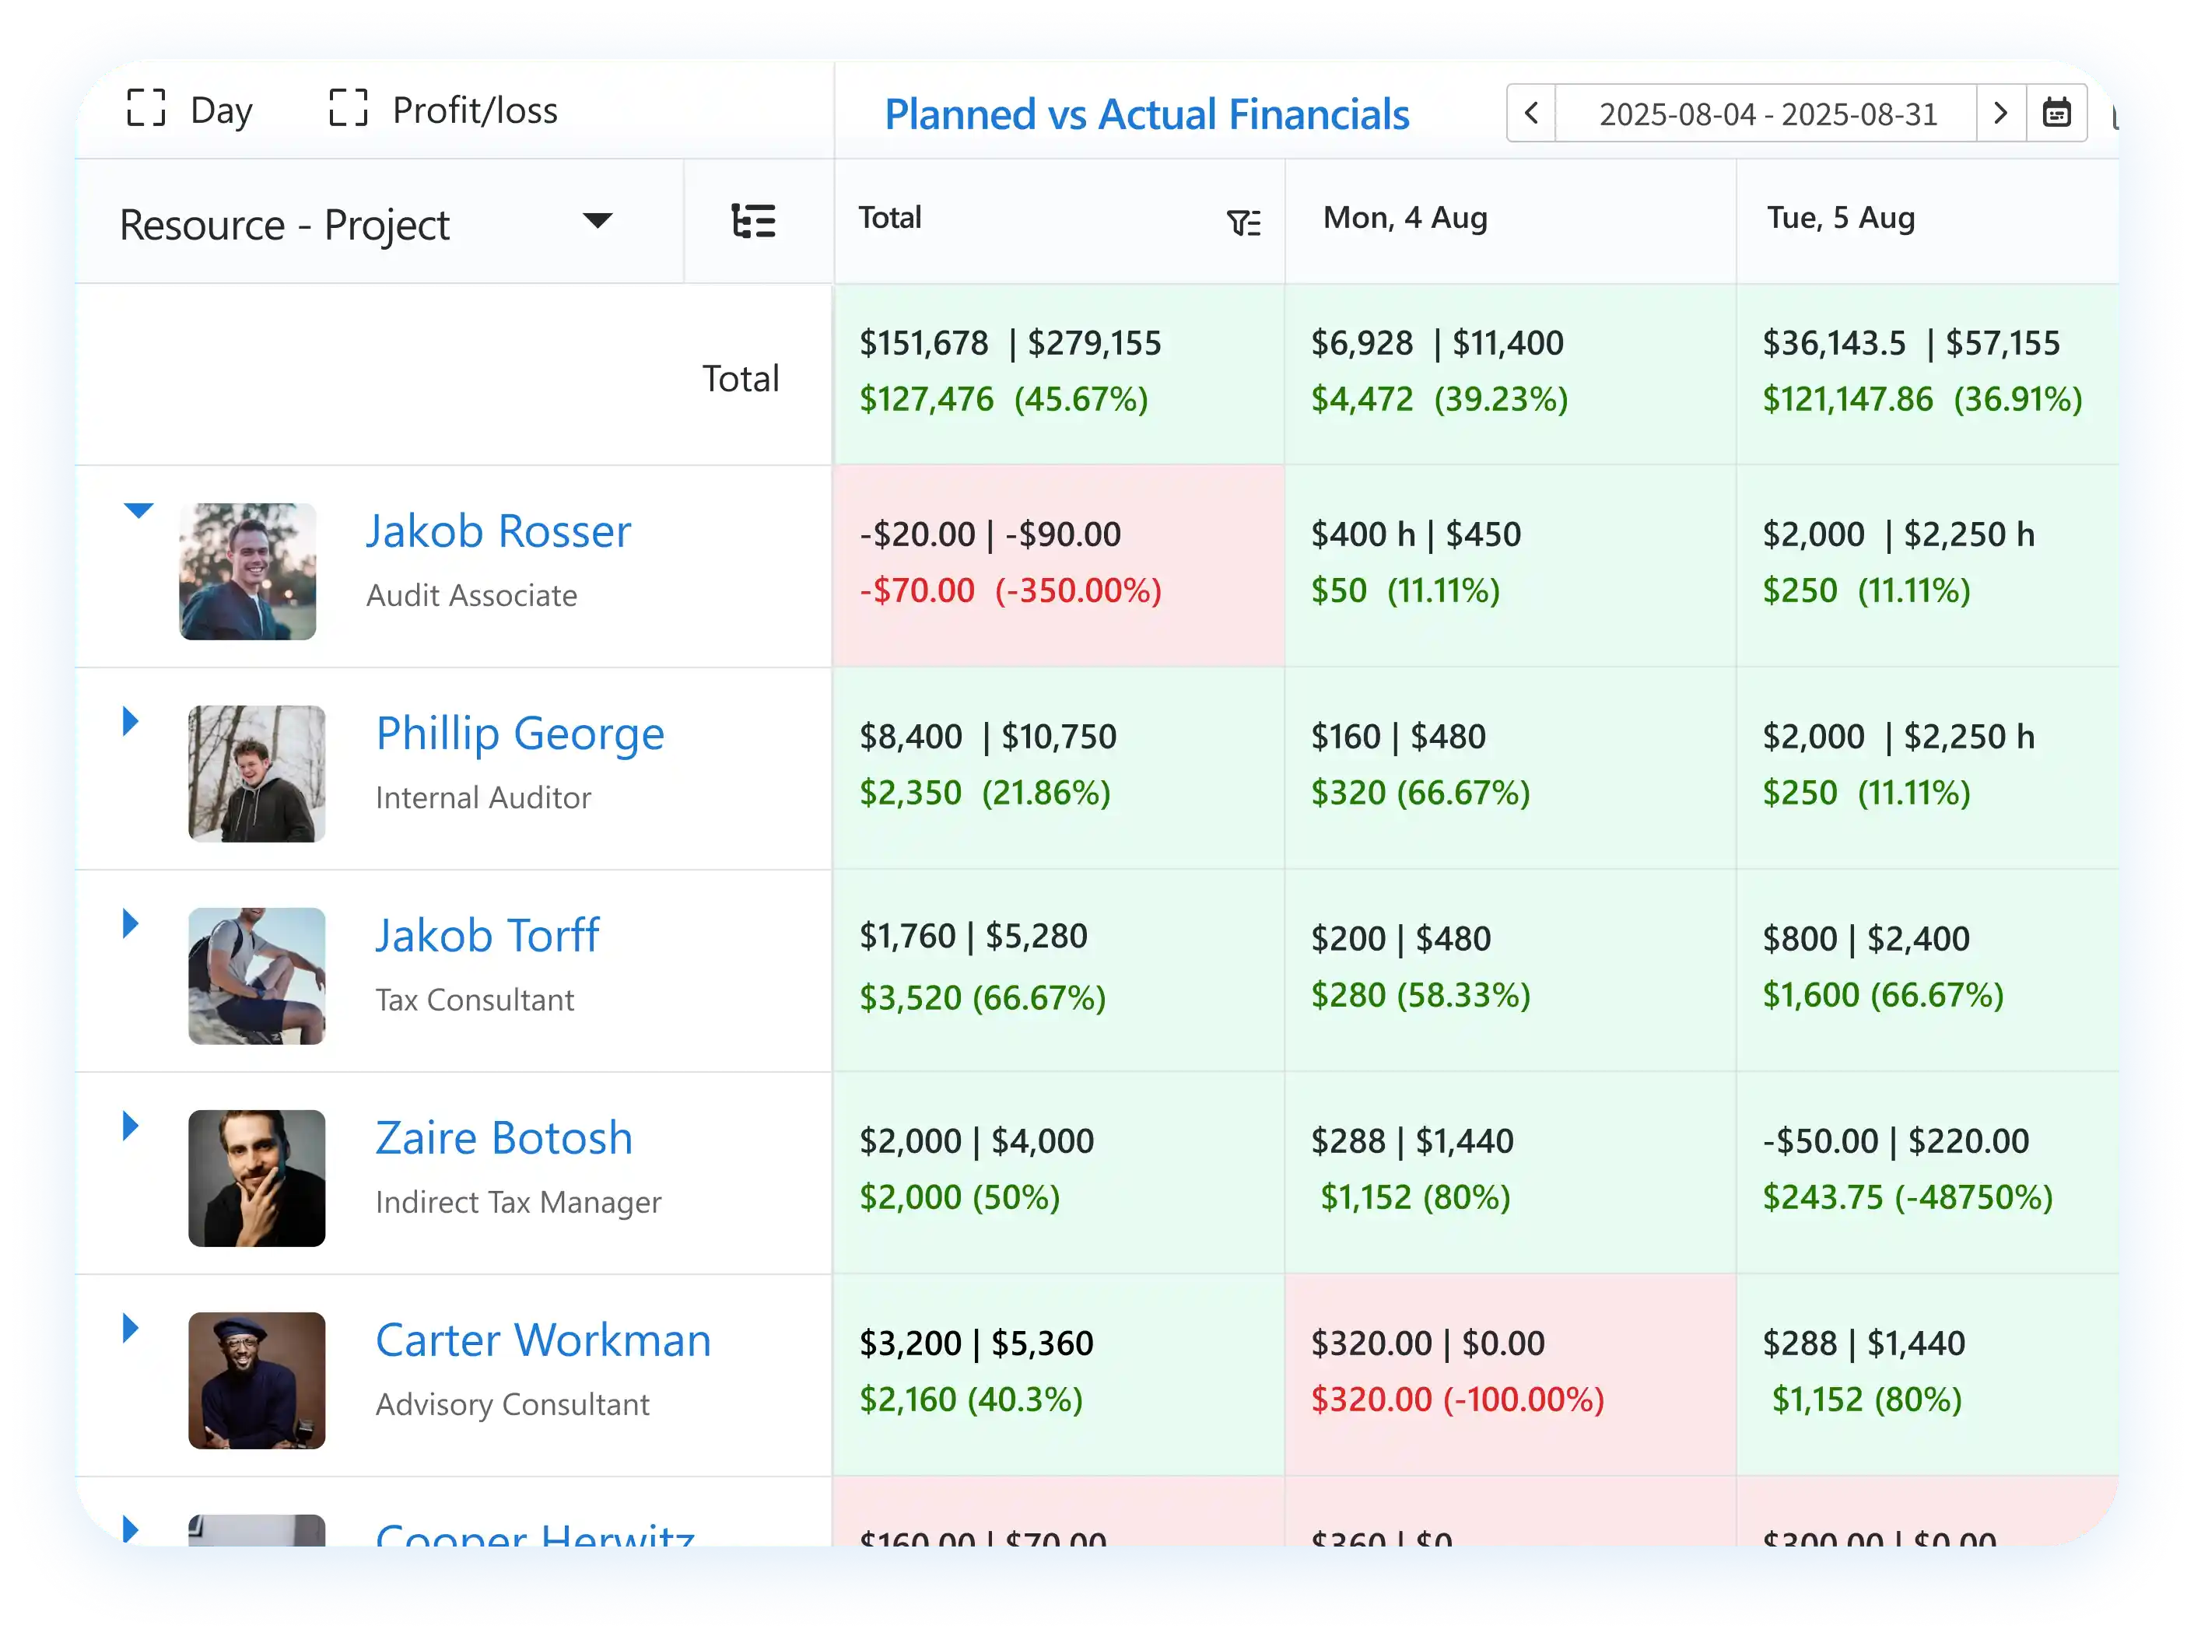2194x1636 pixels.
Task: Click the tree hierarchy view icon
Action: pyautogui.click(x=753, y=221)
